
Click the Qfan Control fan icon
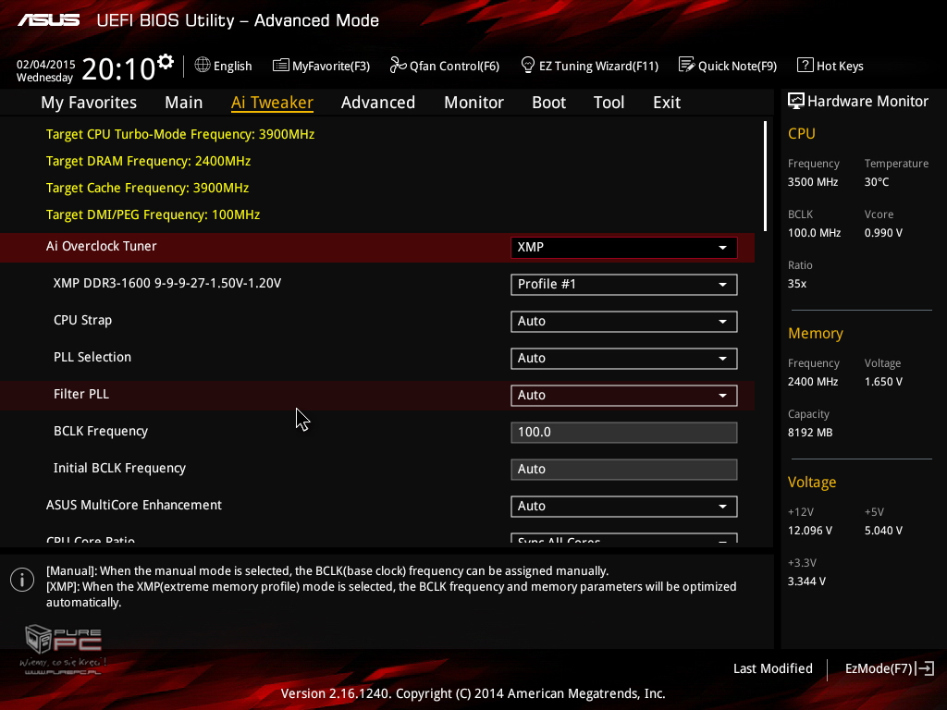click(x=398, y=65)
